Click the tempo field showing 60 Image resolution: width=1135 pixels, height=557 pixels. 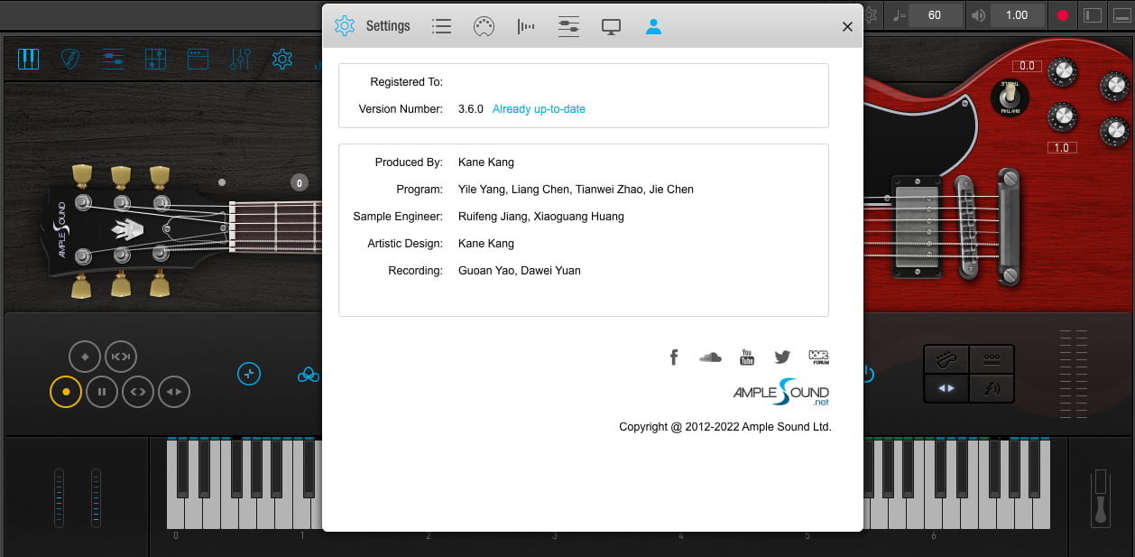pos(935,15)
